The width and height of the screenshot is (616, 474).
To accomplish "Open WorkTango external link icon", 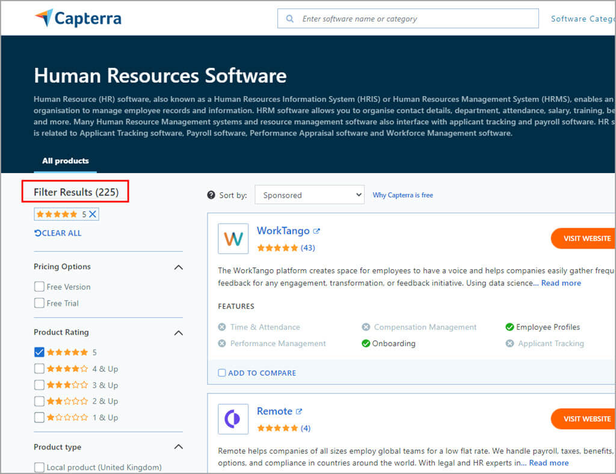I will pos(316,231).
